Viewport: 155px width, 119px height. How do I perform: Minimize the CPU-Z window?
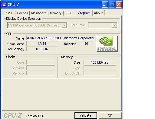105,5
